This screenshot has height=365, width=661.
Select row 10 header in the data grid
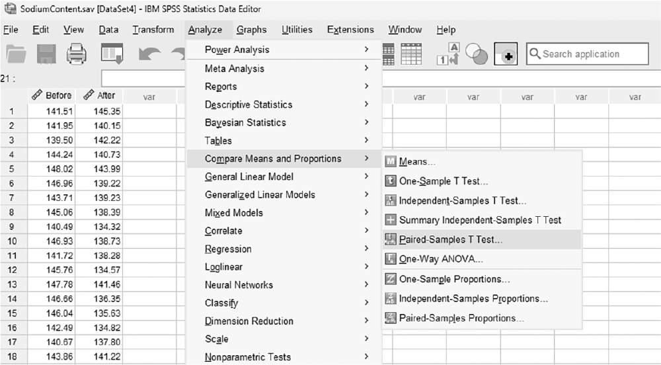click(12, 241)
